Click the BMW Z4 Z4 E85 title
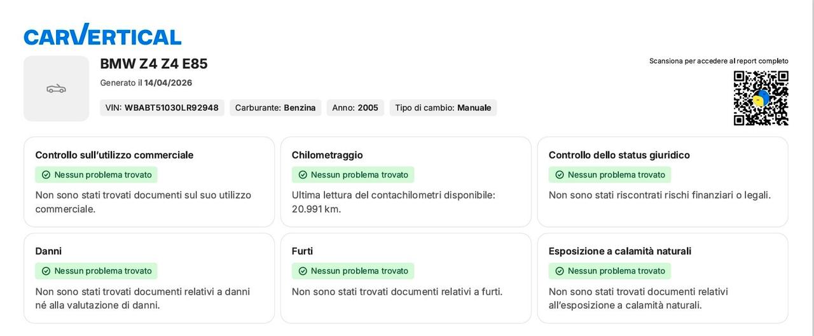This screenshot has height=336, width=814. click(x=154, y=64)
